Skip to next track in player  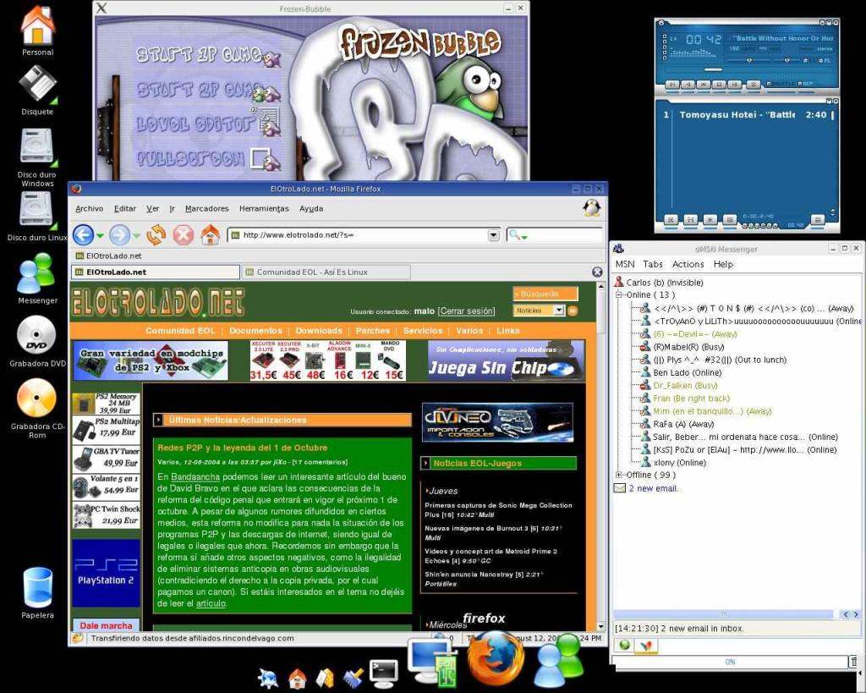click(735, 85)
